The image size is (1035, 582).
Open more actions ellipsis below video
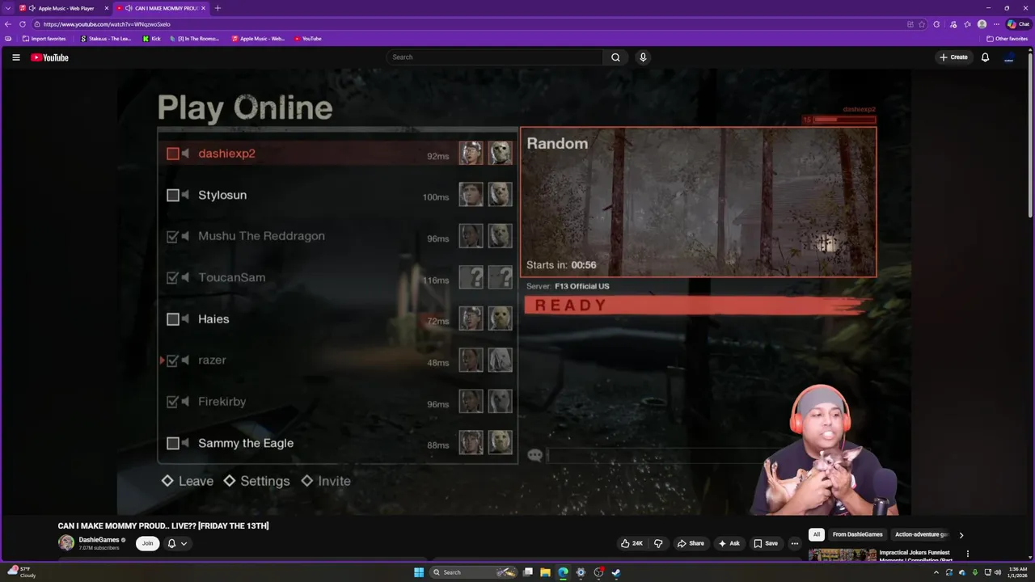[x=794, y=543]
